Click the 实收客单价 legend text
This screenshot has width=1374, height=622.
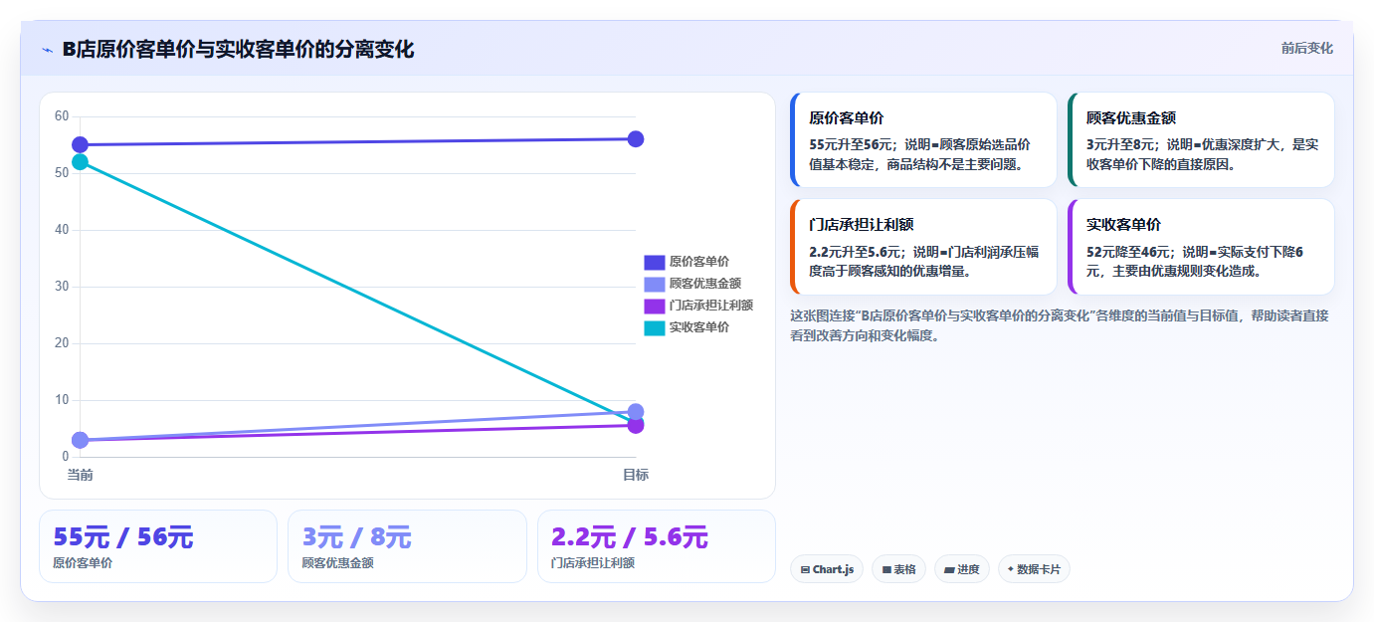point(699,327)
